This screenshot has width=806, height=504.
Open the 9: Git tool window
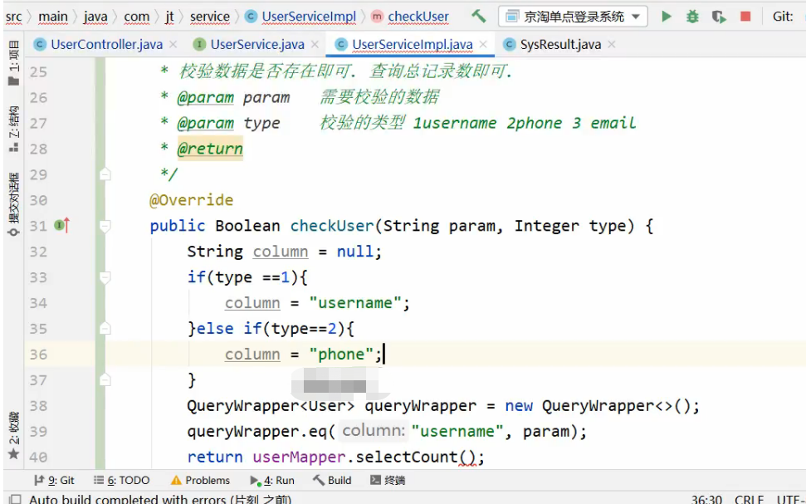pos(55,481)
